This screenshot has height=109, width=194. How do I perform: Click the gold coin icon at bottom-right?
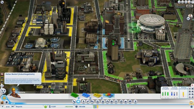pyautogui.click(x=191, y=102)
